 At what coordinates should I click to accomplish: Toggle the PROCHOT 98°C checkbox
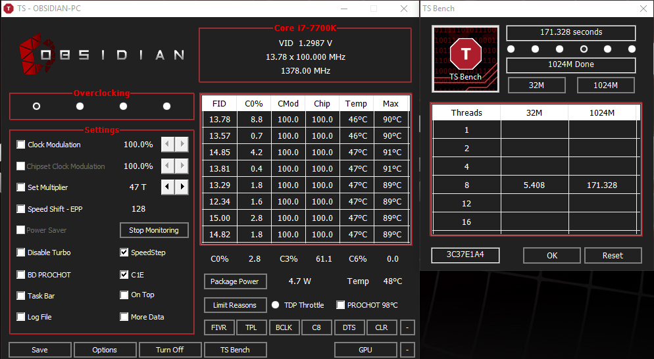(341, 305)
